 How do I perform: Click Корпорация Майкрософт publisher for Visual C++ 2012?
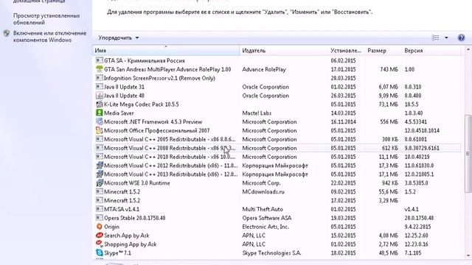(x=275, y=165)
